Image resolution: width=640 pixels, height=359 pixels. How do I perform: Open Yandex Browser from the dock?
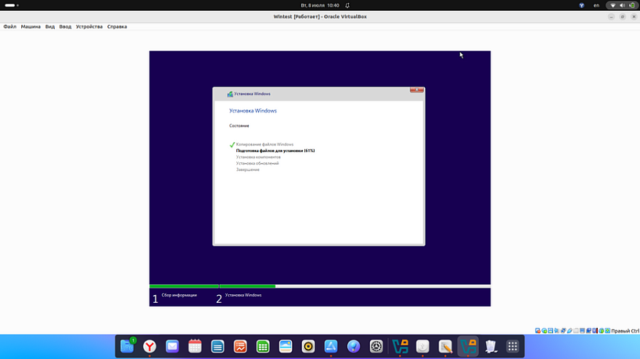[149, 347]
